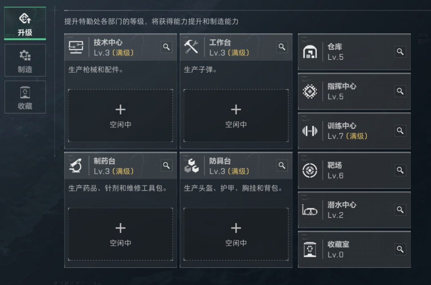This screenshot has width=431, height=285.
Task: Open 训练中心 details magnifier
Action: coord(400,131)
